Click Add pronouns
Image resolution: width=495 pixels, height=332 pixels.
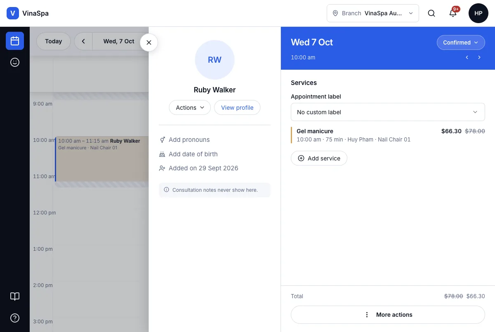click(189, 140)
